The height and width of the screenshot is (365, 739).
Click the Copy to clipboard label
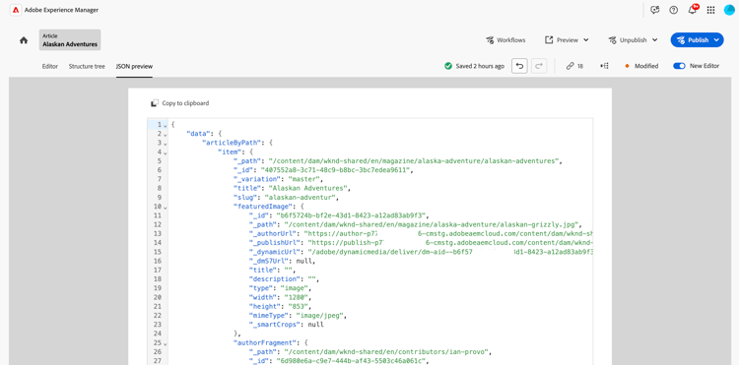click(x=185, y=103)
